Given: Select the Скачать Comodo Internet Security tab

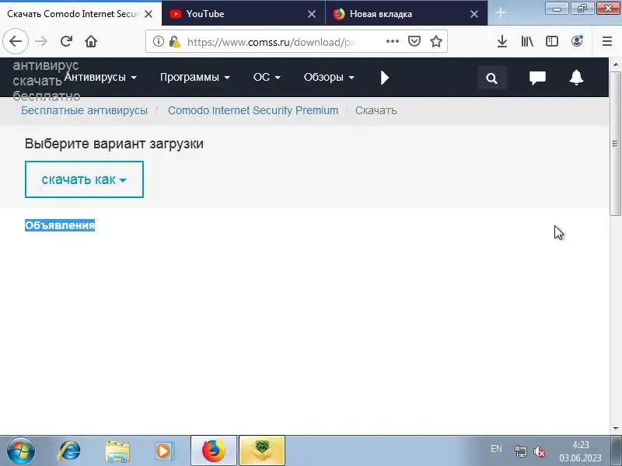Looking at the screenshot, I should click(x=81, y=13).
